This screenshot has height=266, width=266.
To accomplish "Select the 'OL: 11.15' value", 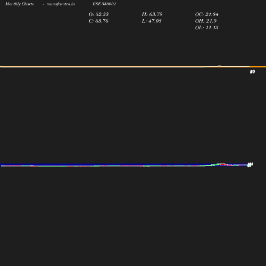I will pos(206,28).
